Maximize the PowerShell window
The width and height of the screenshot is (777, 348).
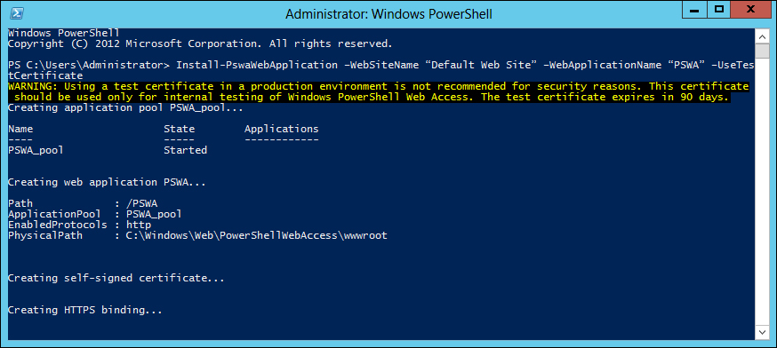720,9
